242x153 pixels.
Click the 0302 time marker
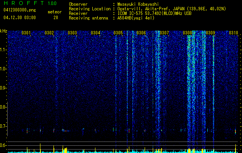(x=49, y=33)
